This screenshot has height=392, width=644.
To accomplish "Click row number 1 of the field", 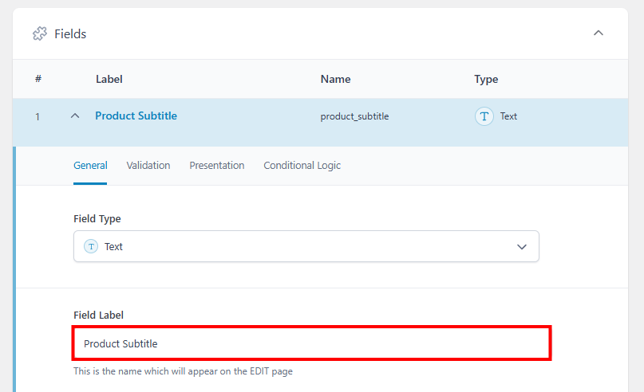I will click(x=38, y=116).
